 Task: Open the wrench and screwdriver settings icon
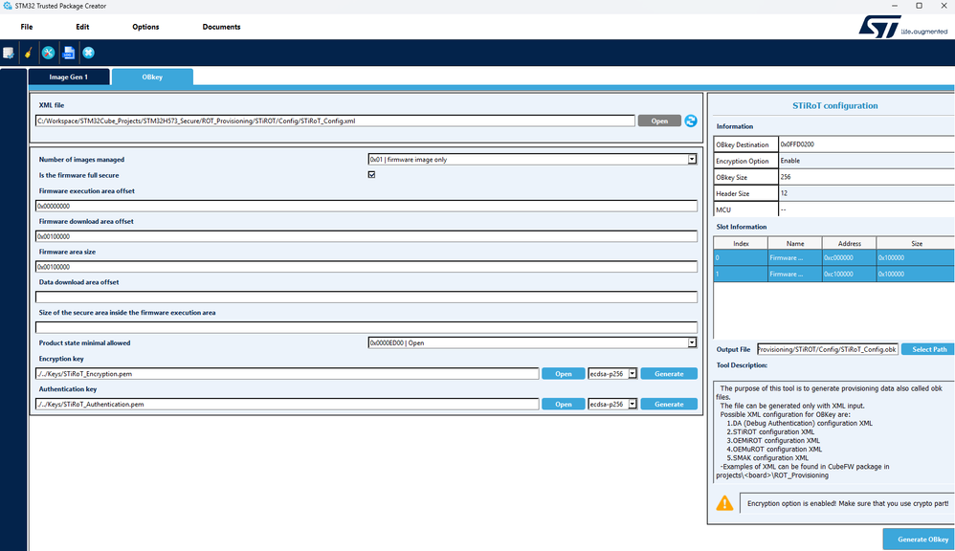click(x=48, y=53)
